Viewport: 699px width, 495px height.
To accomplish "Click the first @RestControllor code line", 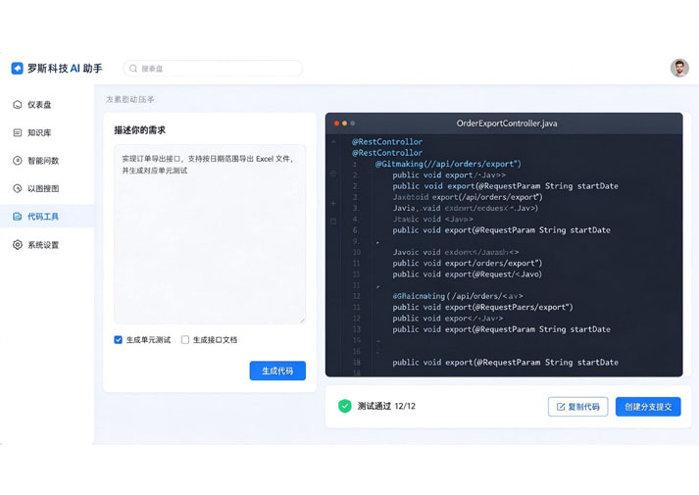I will pyautogui.click(x=387, y=142).
